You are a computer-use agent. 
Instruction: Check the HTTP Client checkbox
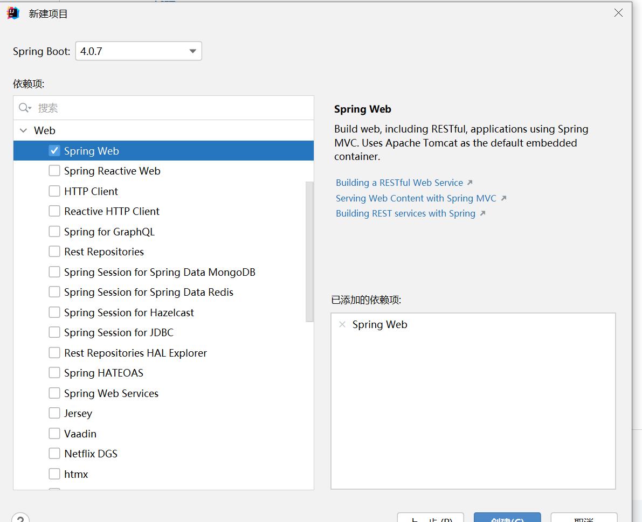click(x=54, y=191)
